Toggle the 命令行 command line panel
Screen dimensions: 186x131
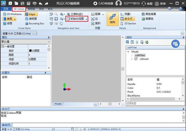(x=128, y=19)
